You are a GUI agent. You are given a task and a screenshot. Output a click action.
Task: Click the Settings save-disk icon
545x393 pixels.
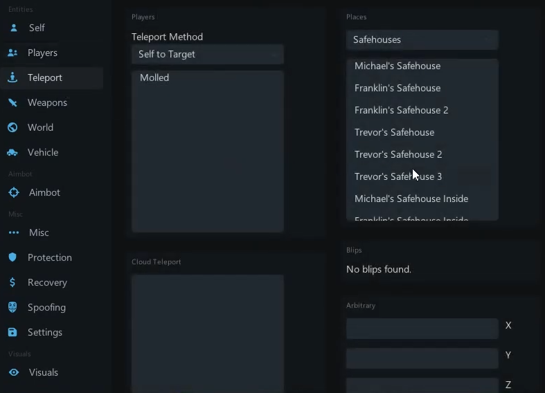[12, 332]
